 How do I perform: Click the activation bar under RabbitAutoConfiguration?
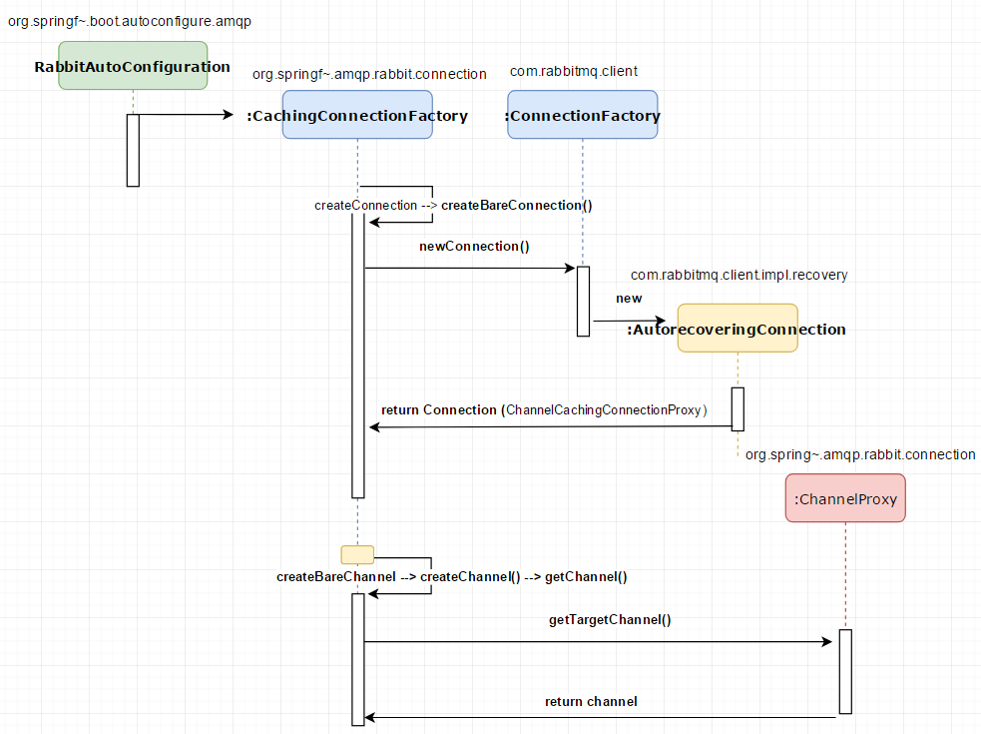tap(133, 151)
